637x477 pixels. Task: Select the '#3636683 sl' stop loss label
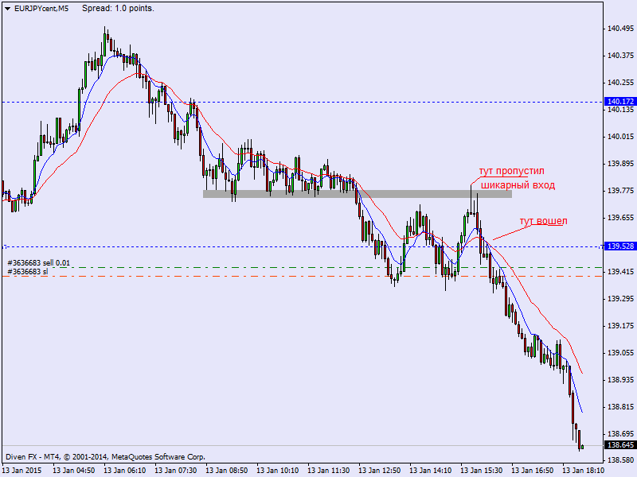click(28, 271)
